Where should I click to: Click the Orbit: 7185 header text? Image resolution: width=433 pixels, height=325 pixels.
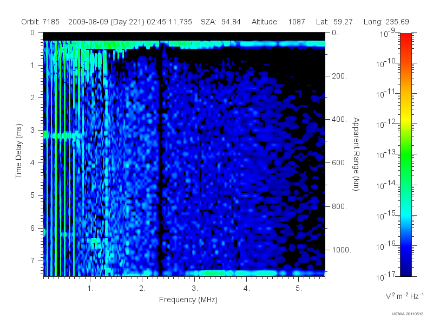tap(40, 22)
